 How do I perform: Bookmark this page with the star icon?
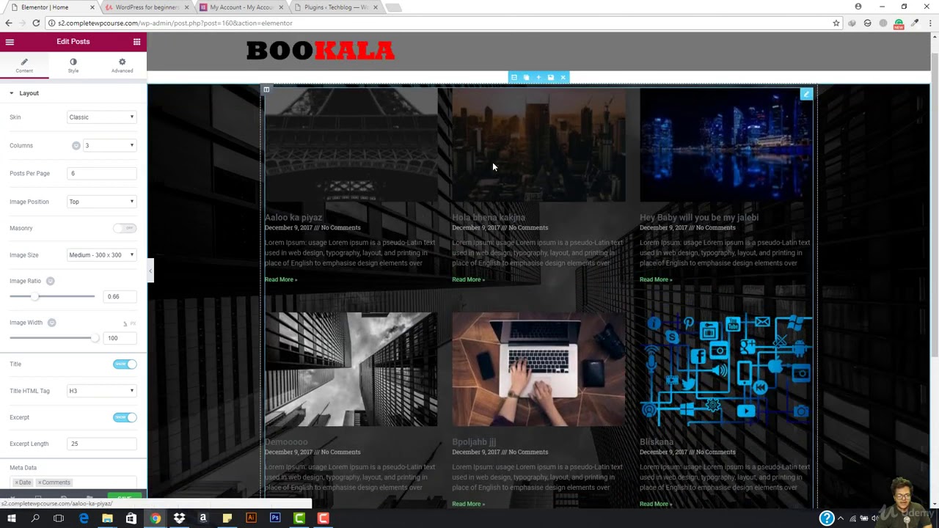click(x=836, y=23)
